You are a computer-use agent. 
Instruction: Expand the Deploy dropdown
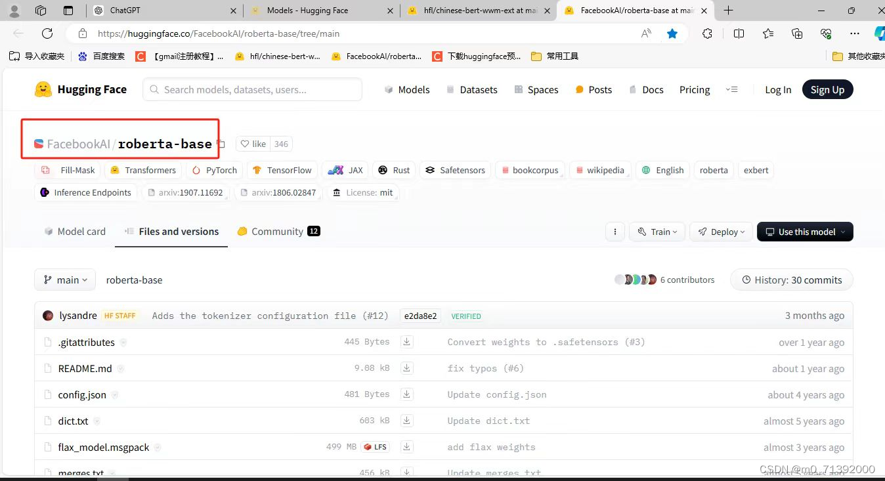(720, 232)
